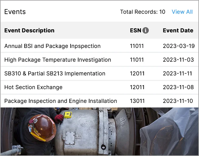Click the ESN column header label
The image size is (199, 156).
135,31
